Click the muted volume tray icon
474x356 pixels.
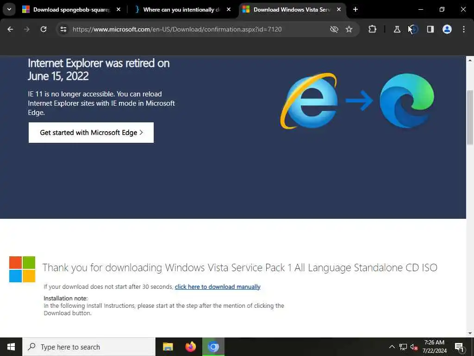click(414, 347)
